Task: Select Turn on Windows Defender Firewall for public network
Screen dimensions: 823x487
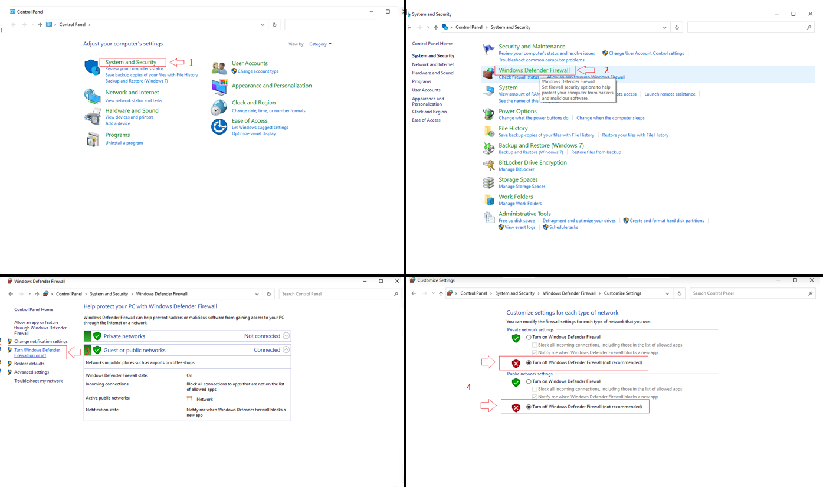Action: pyautogui.click(x=529, y=381)
